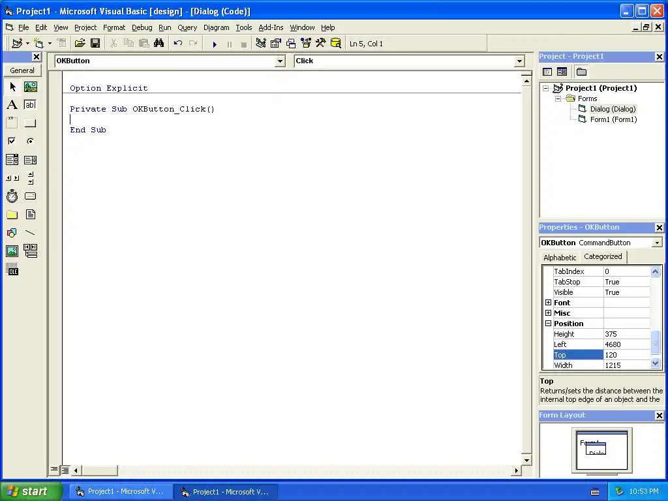This screenshot has width=668, height=501.
Task: Select the Label control tool
Action: click(12, 105)
